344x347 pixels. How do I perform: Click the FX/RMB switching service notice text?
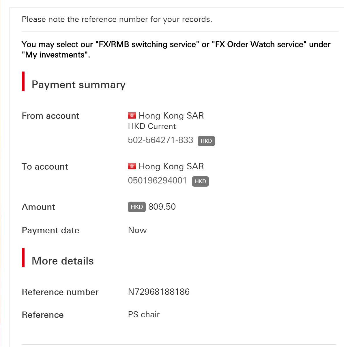(x=176, y=50)
